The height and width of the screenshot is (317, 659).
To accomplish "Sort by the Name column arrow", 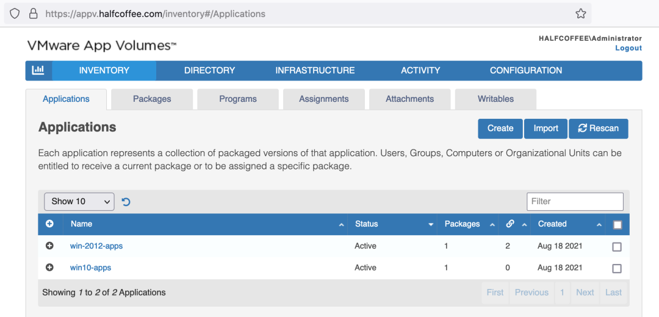I will pyautogui.click(x=341, y=224).
